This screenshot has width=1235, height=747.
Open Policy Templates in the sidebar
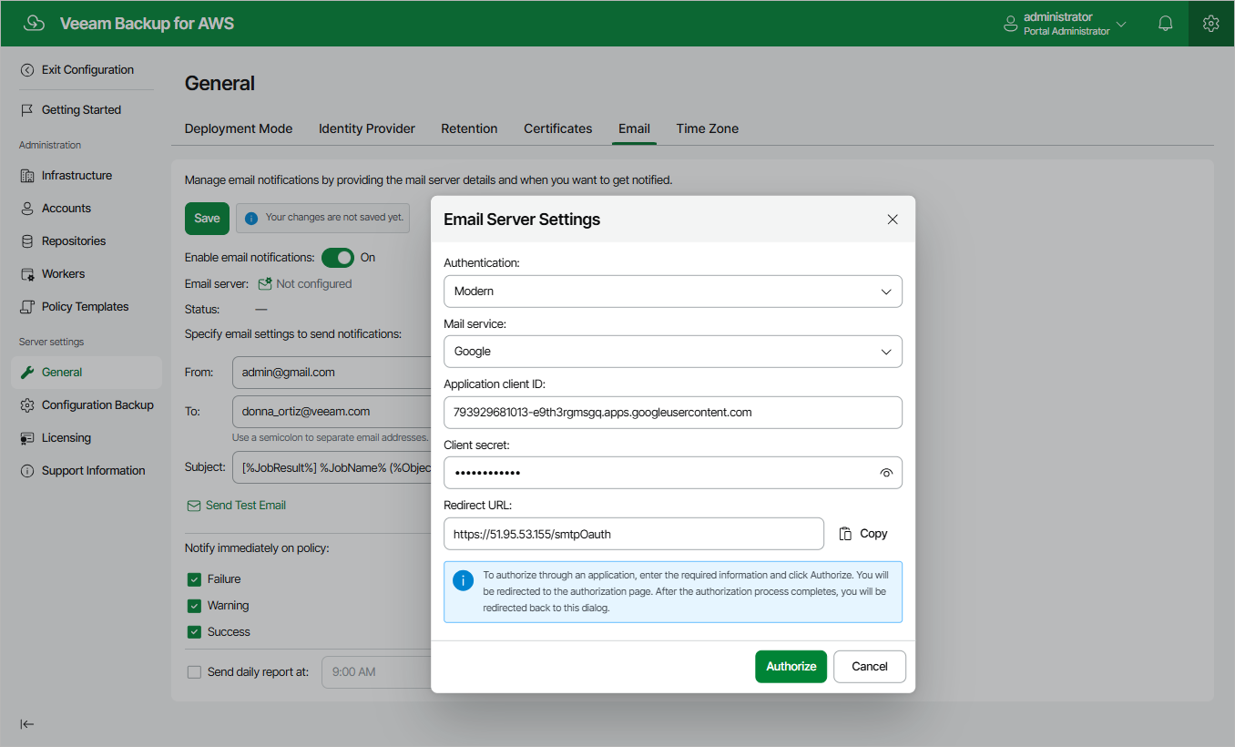(85, 307)
